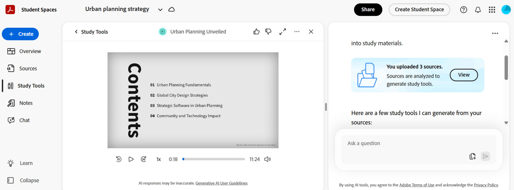This screenshot has height=190, width=514.
Task: Open Chat in the sidebar
Action: [x=18, y=120]
